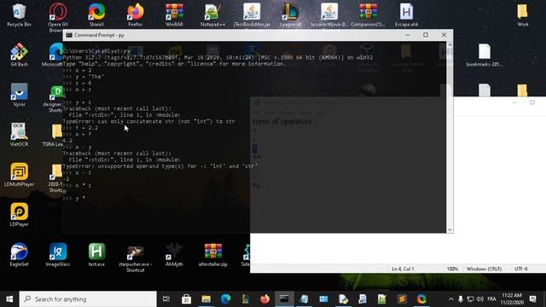Select starpusher.exe shortcut icon

[135, 258]
